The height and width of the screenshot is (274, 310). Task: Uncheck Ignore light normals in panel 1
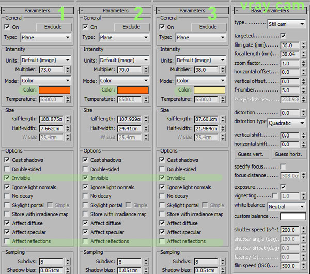7,187
